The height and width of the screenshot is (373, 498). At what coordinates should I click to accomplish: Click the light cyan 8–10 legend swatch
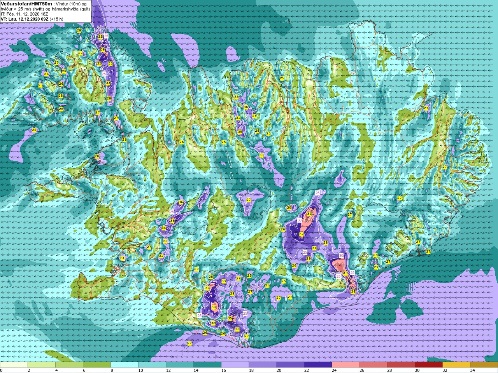124,365
